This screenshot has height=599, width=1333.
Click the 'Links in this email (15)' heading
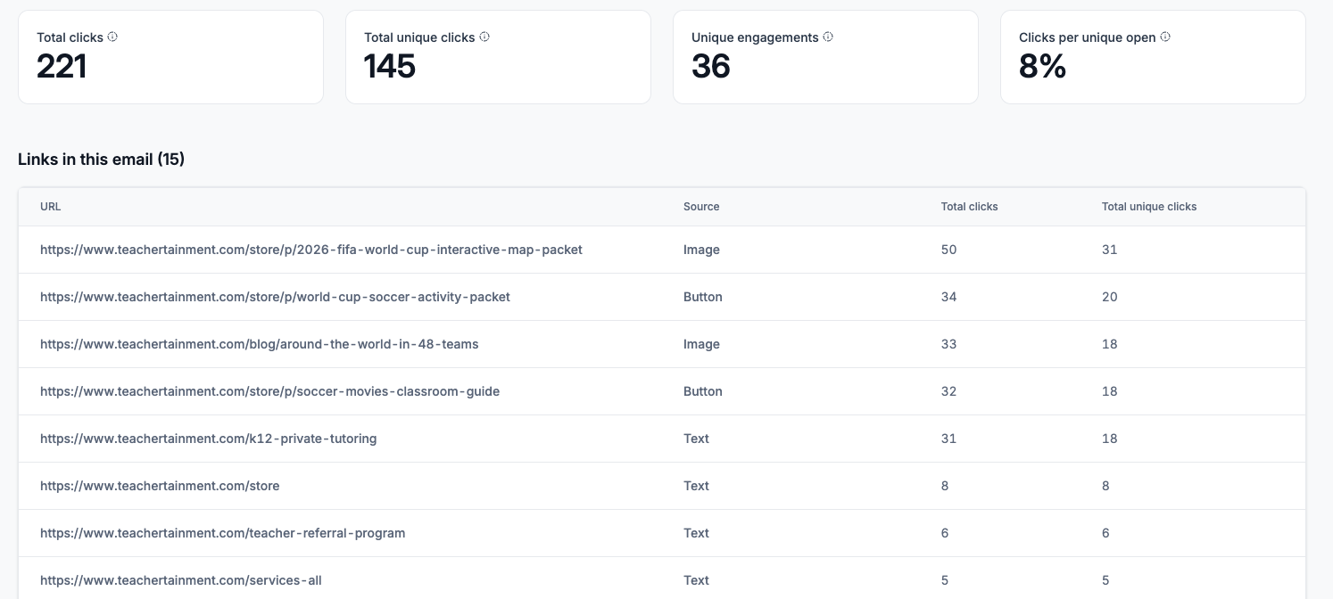coord(101,160)
